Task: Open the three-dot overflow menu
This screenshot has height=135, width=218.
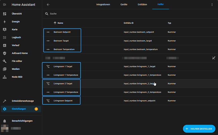Action: [x=212, y=5]
